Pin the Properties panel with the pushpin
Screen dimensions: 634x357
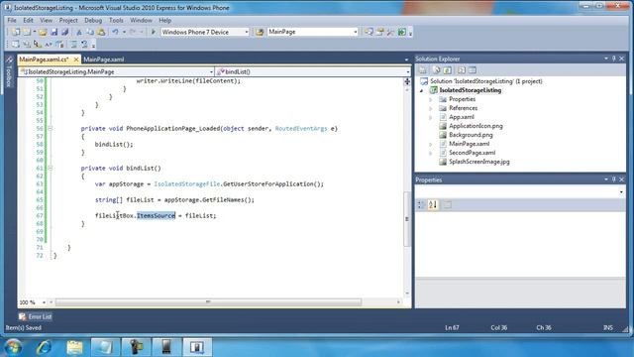[614, 179]
